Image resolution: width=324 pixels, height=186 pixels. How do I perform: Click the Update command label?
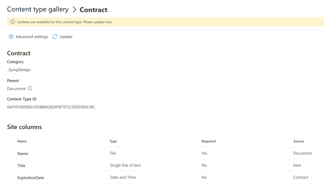[x=65, y=36]
